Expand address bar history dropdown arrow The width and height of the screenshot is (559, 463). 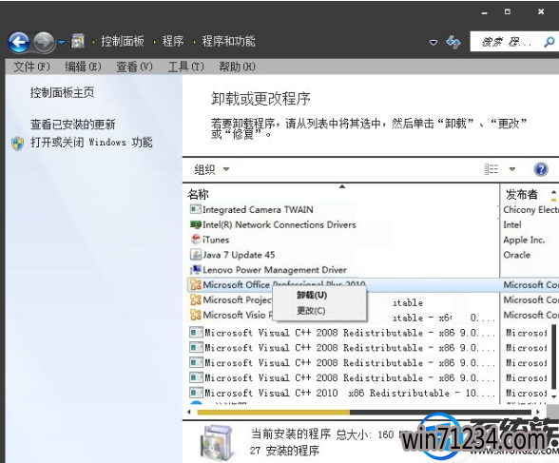[434, 43]
